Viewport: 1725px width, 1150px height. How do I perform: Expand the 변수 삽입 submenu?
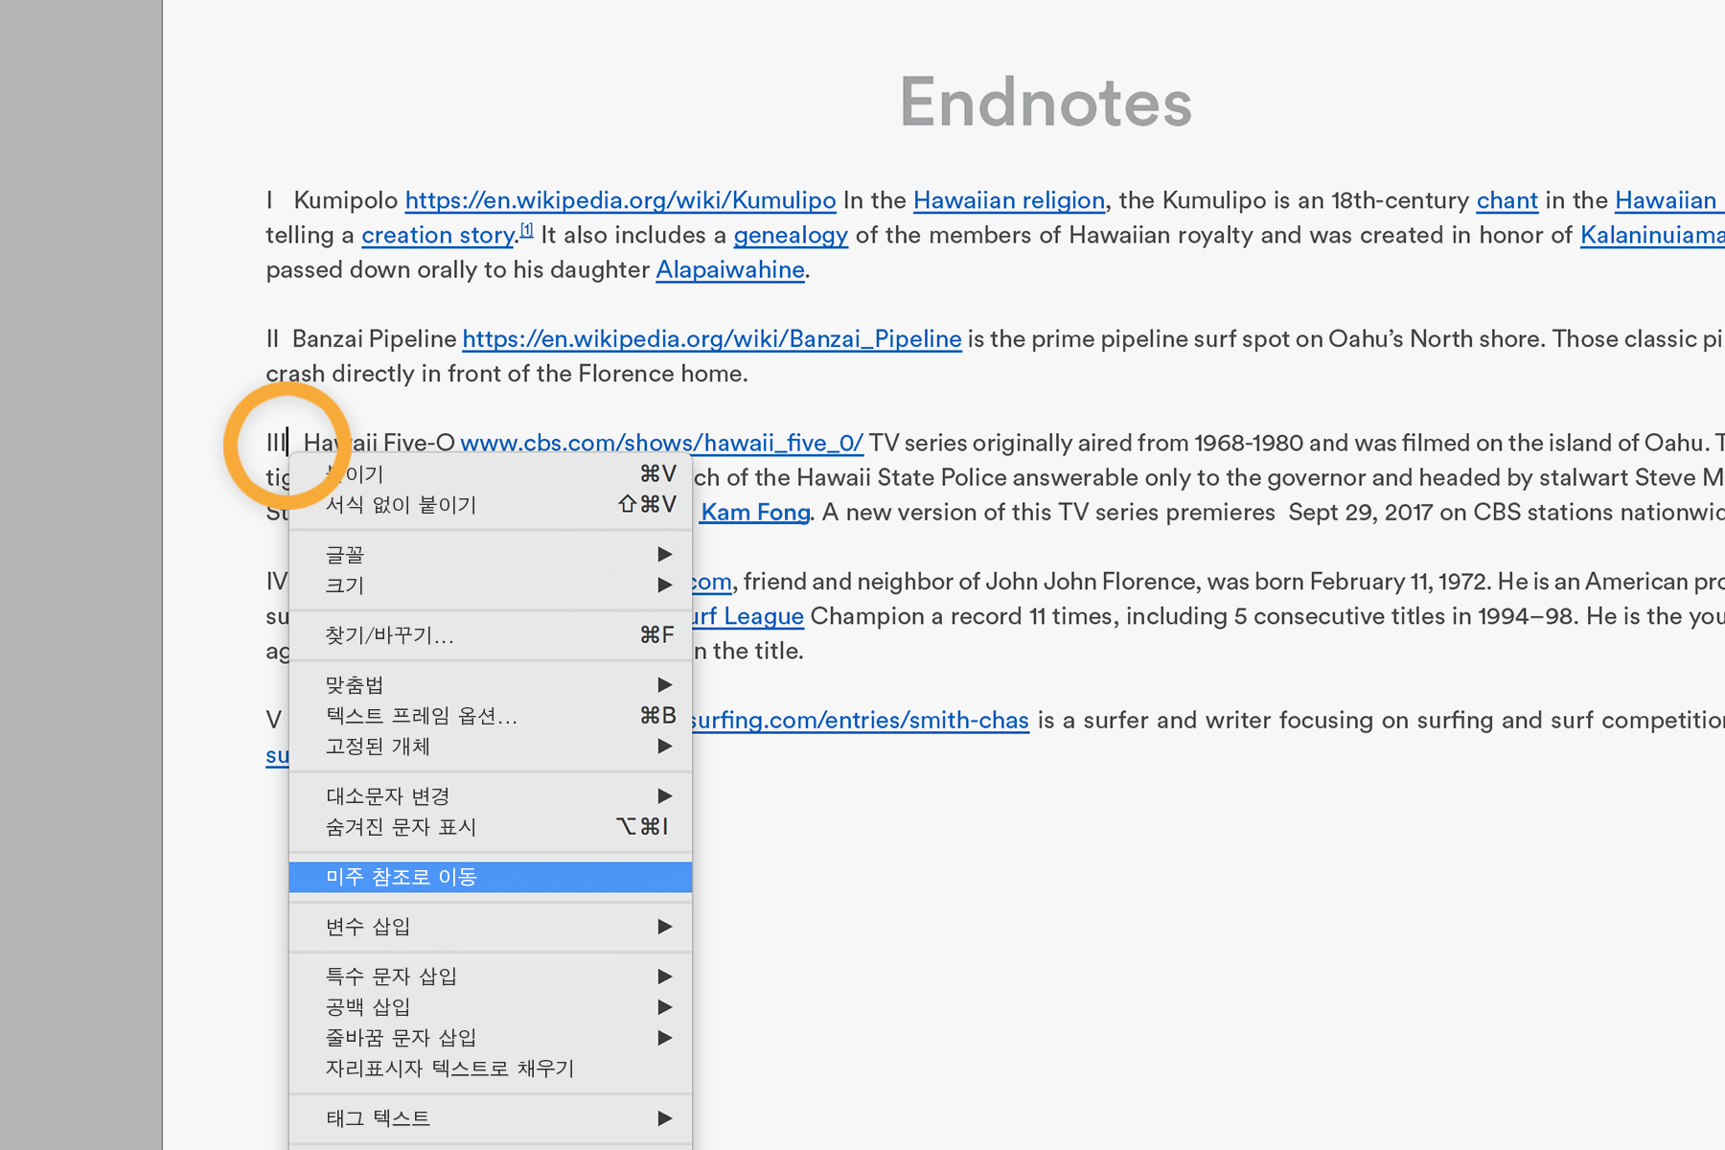point(490,927)
